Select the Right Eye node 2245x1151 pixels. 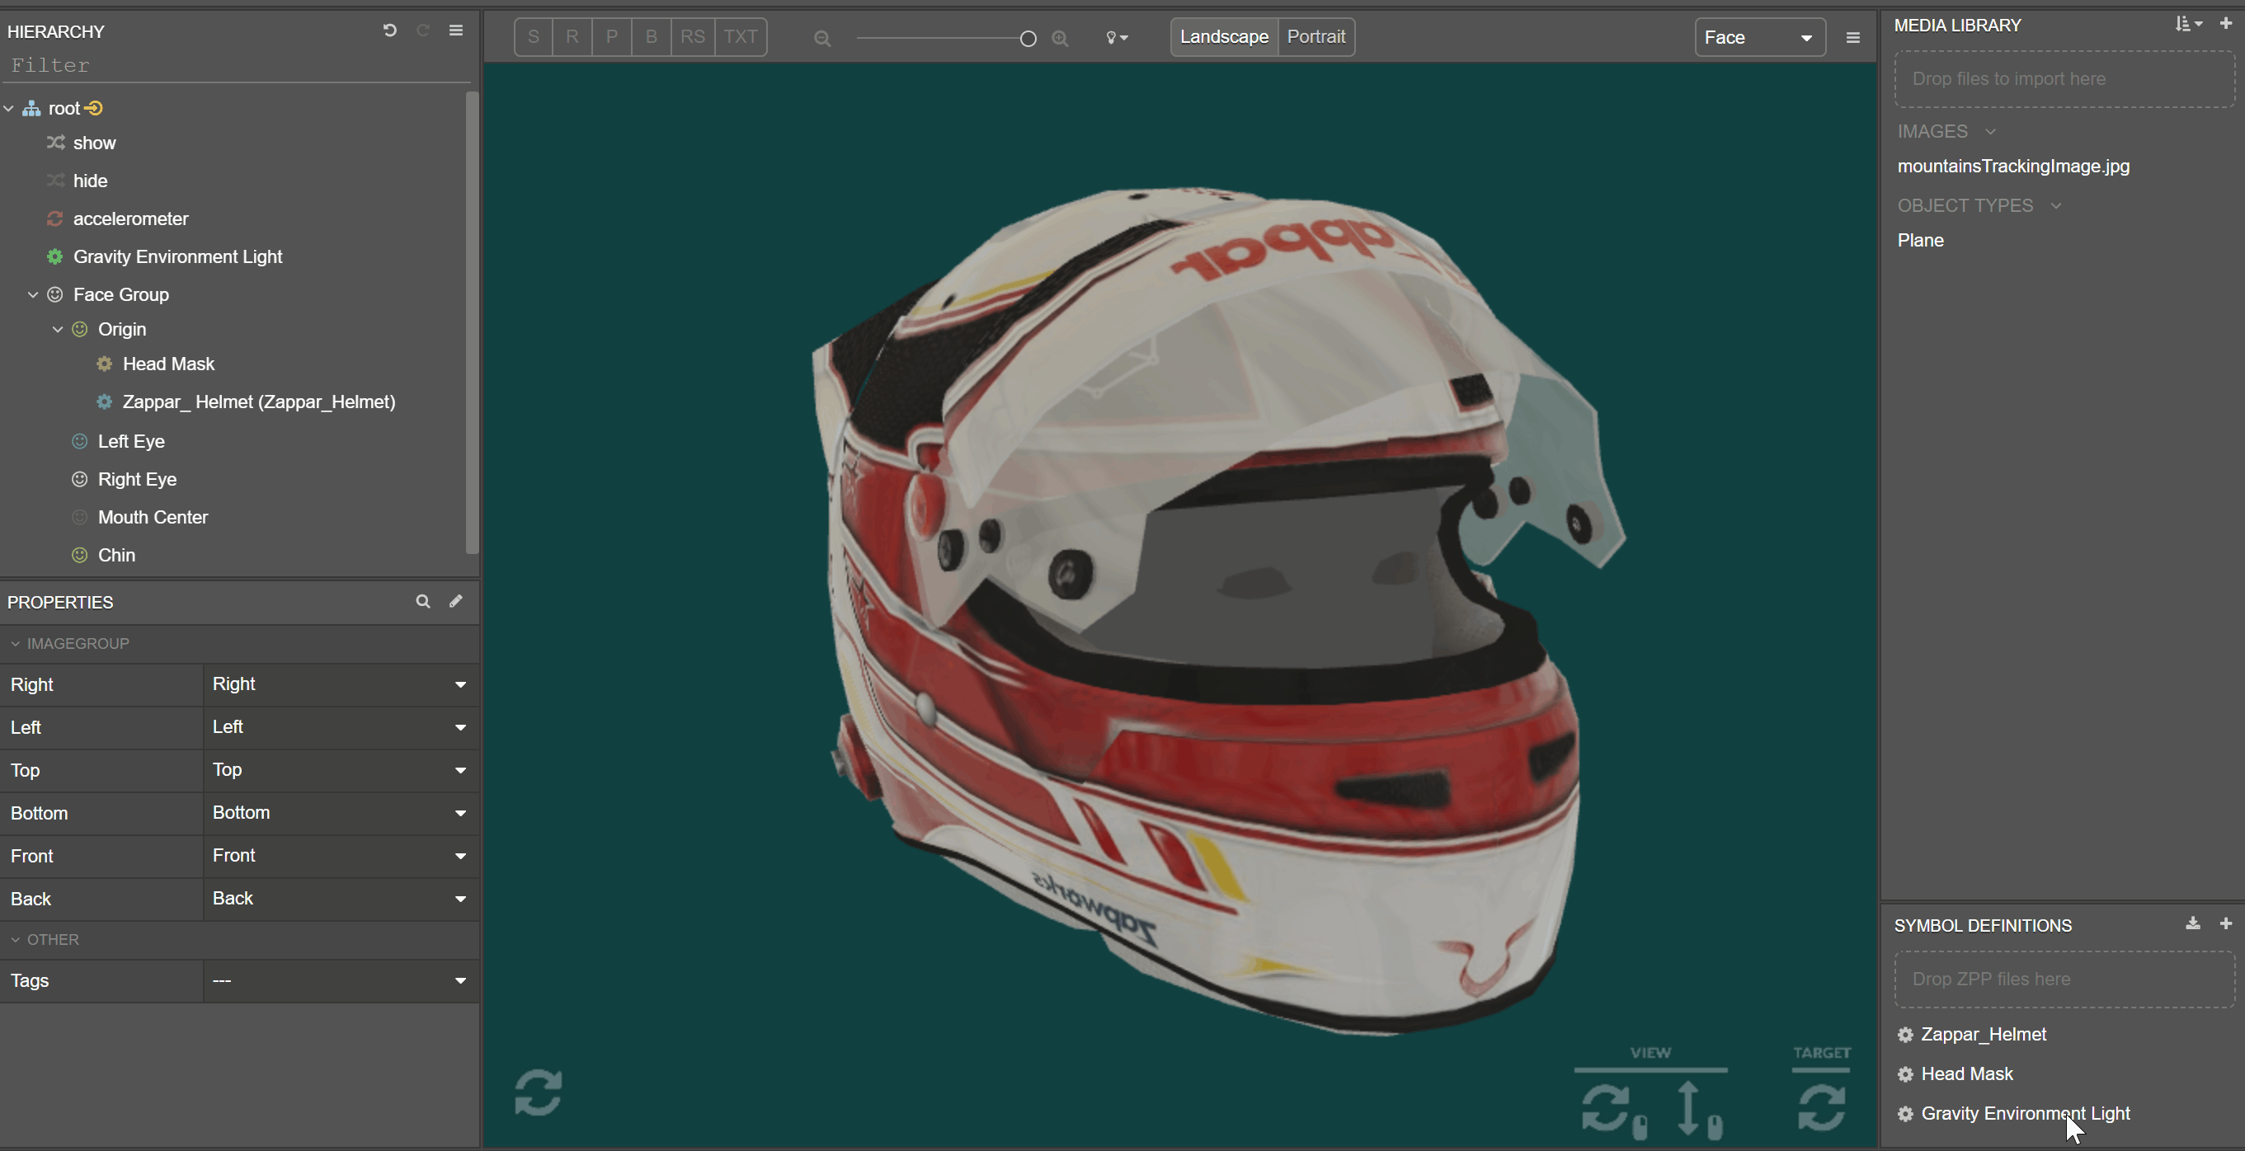click(137, 479)
